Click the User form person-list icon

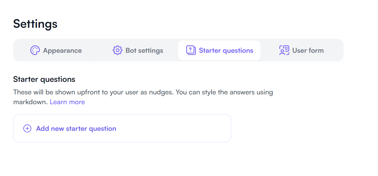(x=284, y=50)
